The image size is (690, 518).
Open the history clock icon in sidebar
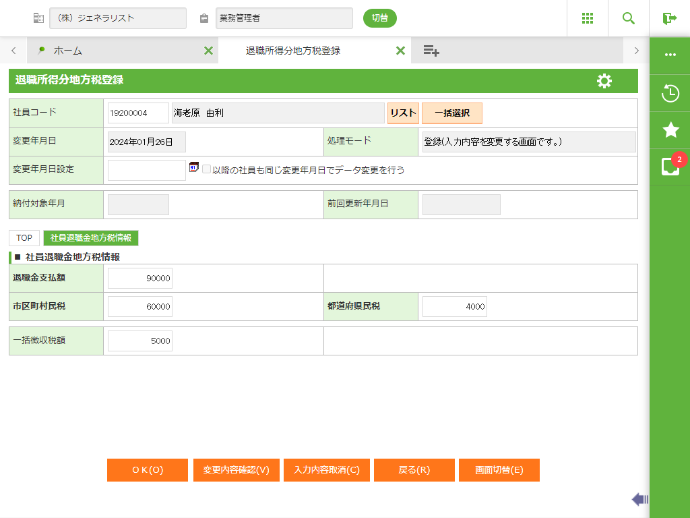coord(670,93)
